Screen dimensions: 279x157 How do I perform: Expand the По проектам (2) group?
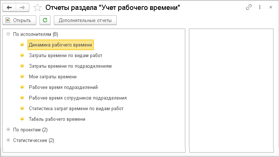8,130
